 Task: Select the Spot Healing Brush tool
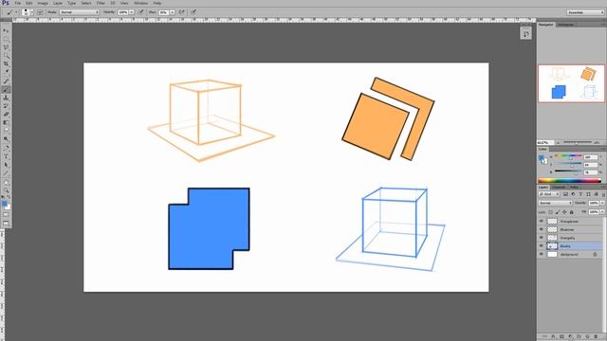tap(6, 81)
